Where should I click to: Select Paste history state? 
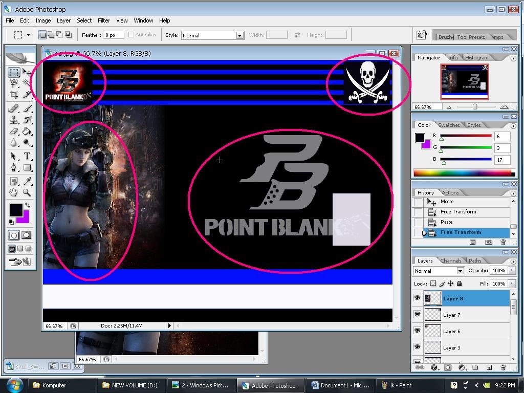[467, 222]
